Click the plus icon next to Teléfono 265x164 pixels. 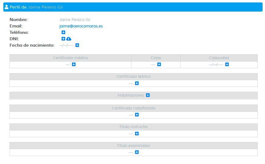(x=63, y=32)
